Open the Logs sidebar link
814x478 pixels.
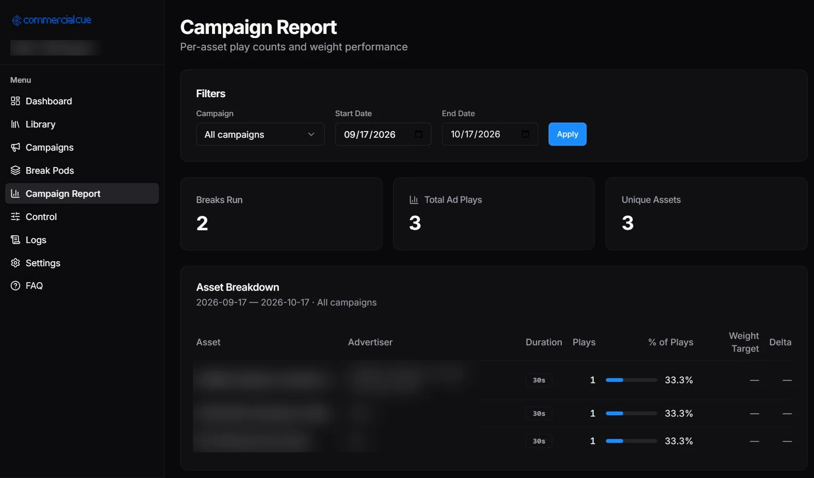click(x=82, y=240)
